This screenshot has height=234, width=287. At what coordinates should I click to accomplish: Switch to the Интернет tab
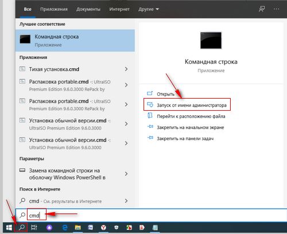click(119, 9)
